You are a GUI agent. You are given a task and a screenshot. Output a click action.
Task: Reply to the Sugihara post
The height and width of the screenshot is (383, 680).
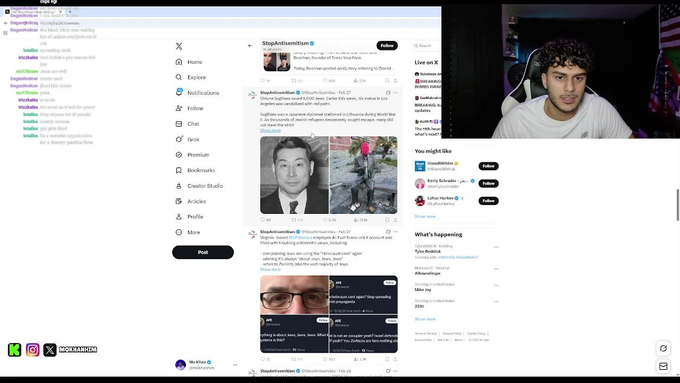click(x=265, y=220)
